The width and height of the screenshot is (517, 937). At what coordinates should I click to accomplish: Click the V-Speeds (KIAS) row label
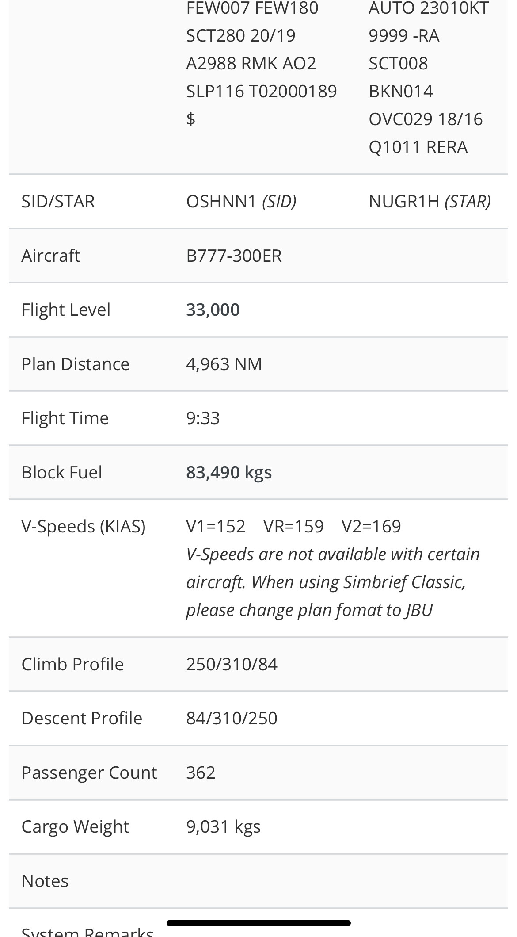click(84, 527)
